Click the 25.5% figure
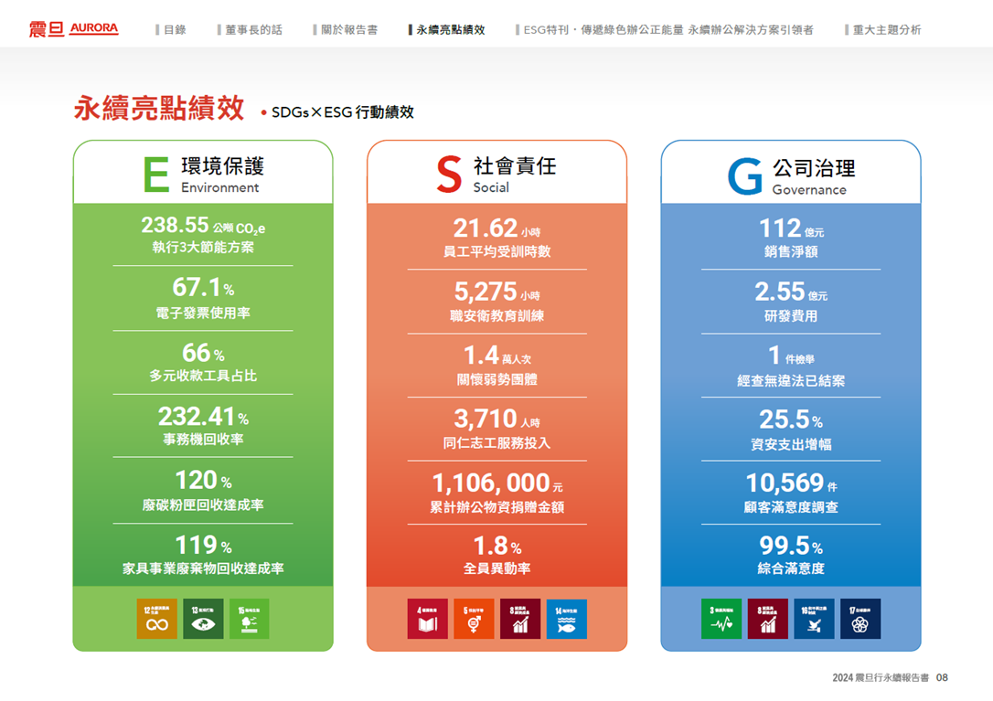Image resolution: width=993 pixels, height=701 pixels. (791, 420)
